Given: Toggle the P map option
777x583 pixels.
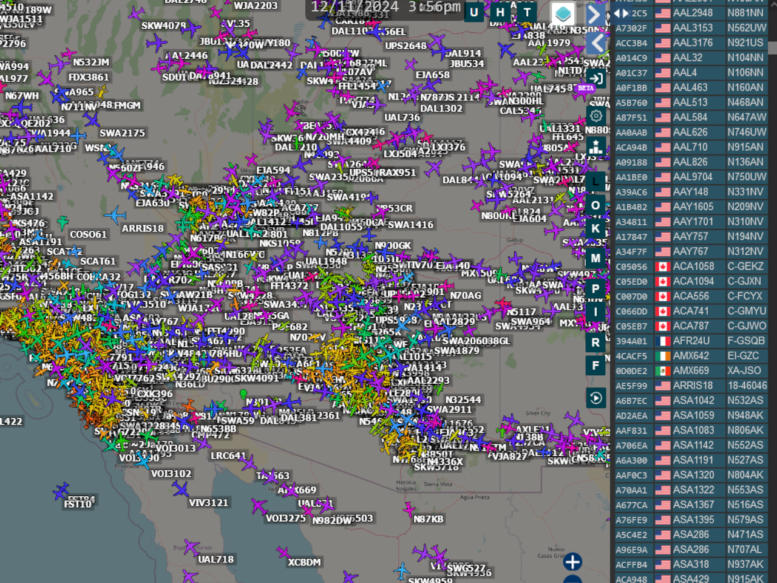Looking at the screenshot, I should pos(595,288).
